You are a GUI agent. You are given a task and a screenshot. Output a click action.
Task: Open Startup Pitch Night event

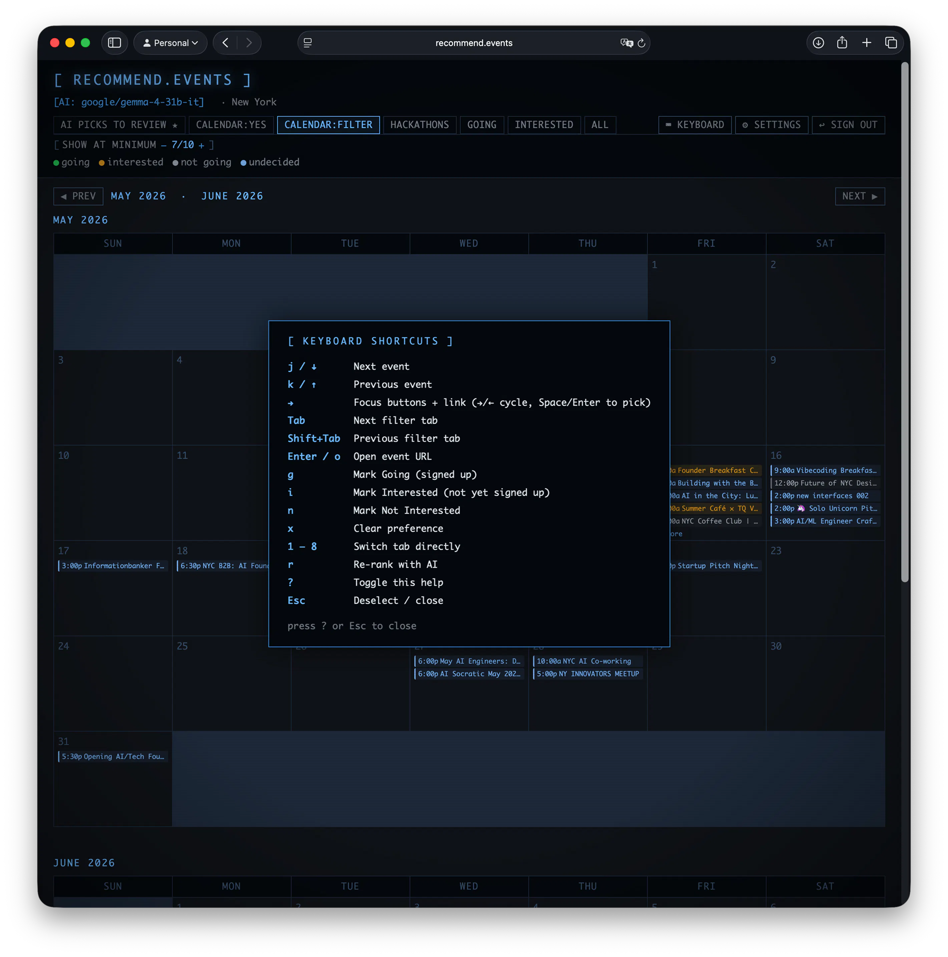click(716, 566)
